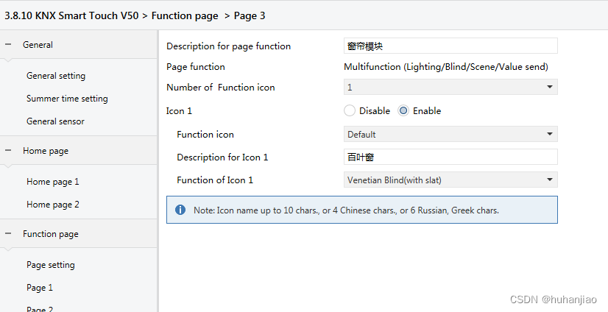Click the Description for page function field
Viewport: 608px width, 312px height.
(x=450, y=46)
